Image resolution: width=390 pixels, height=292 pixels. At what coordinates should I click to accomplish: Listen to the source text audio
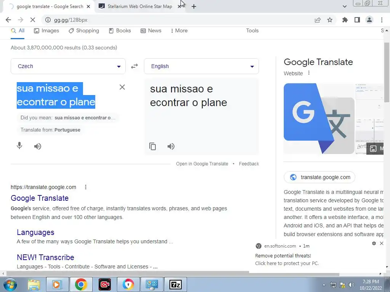tap(38, 146)
